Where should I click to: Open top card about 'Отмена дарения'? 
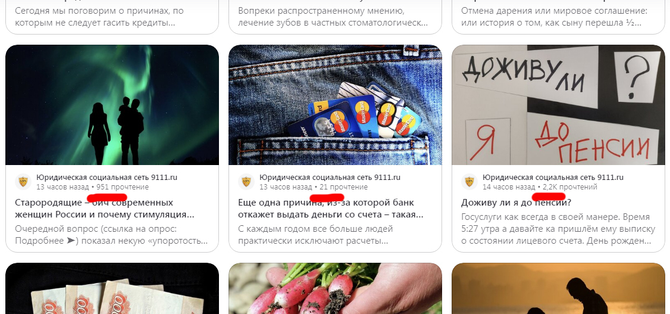click(558, 17)
